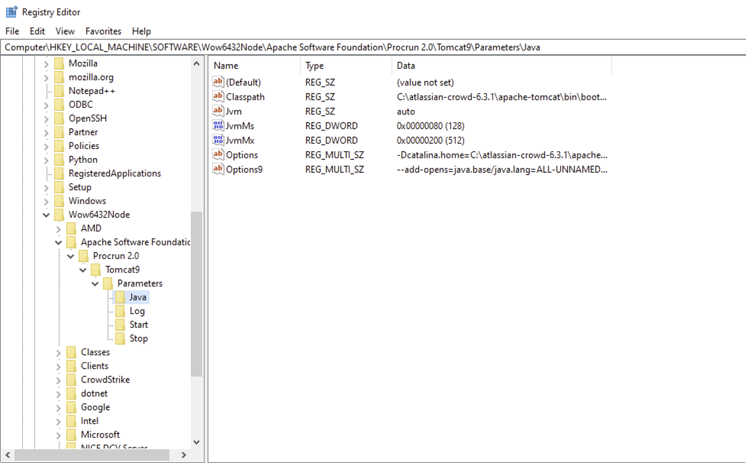Select the Java key folder icon
746x463 pixels.
[120, 297]
